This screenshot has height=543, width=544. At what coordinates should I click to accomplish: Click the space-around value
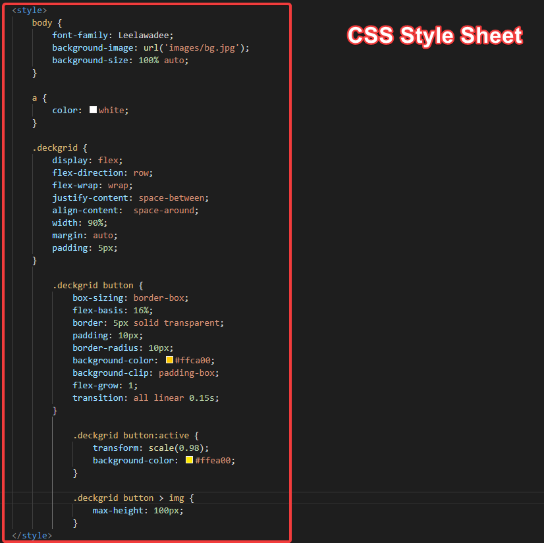click(x=164, y=210)
